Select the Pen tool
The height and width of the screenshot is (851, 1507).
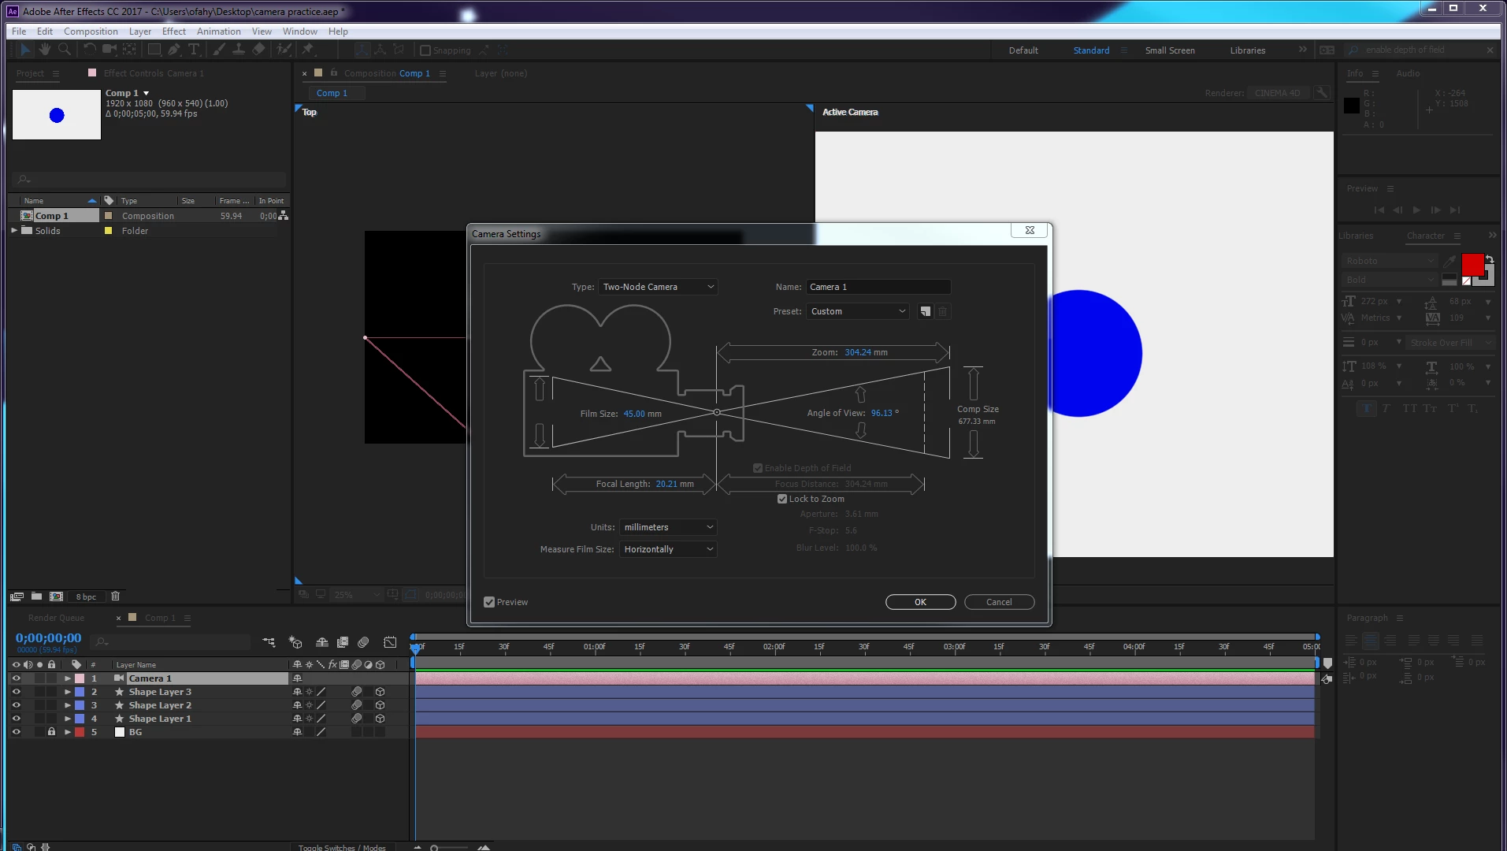[174, 50]
